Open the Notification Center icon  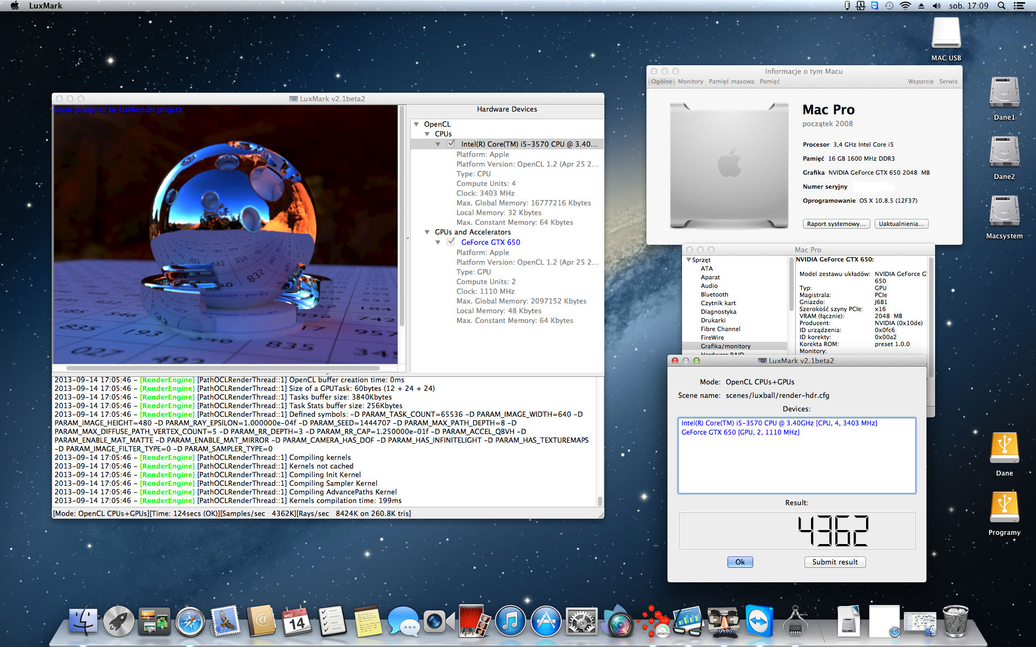pos(1019,5)
